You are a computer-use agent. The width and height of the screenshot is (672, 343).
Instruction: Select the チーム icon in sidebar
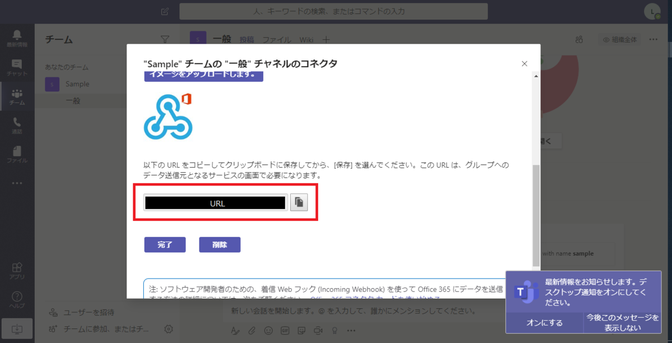pos(17,97)
